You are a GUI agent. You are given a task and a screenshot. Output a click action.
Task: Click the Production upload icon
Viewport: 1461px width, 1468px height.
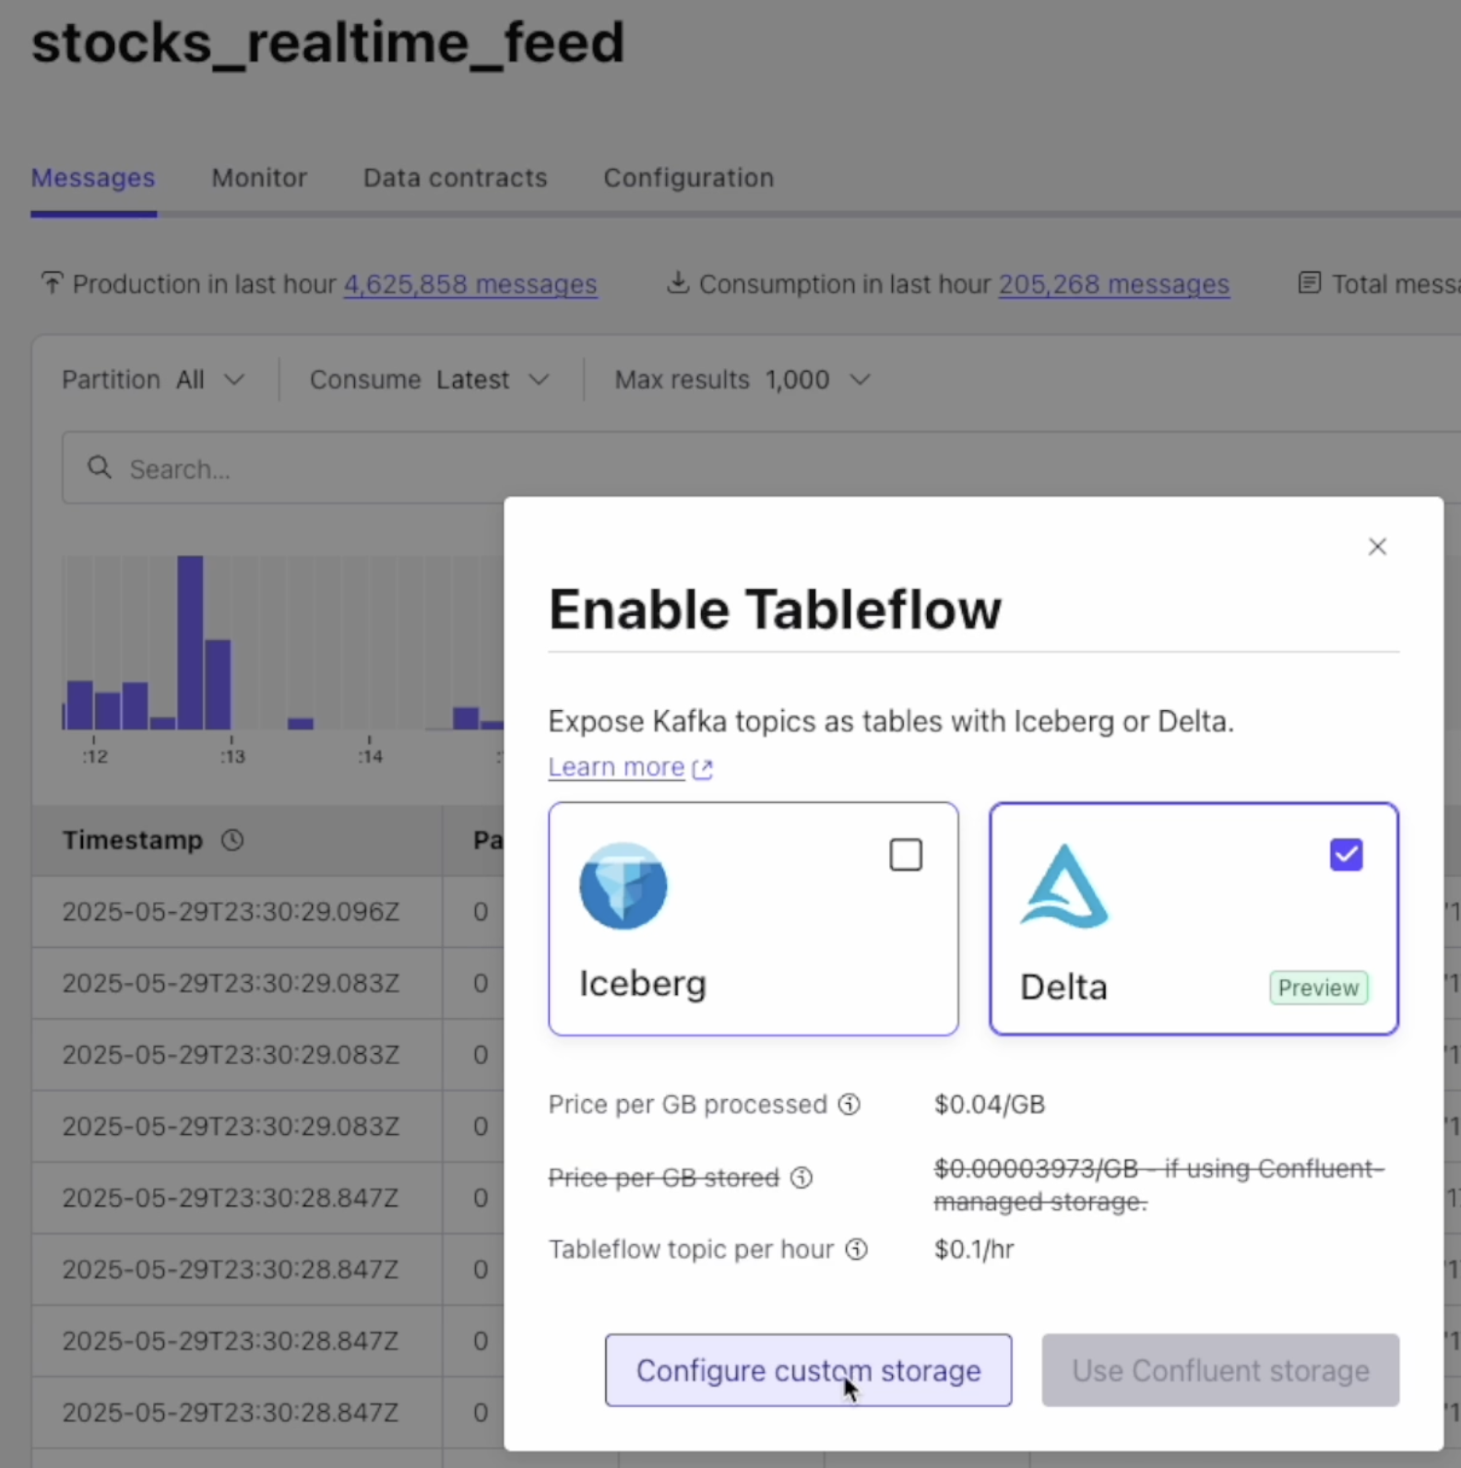(52, 283)
